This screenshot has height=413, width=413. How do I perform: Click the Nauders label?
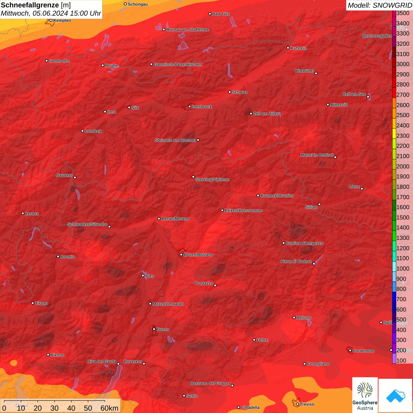[x=64, y=175]
